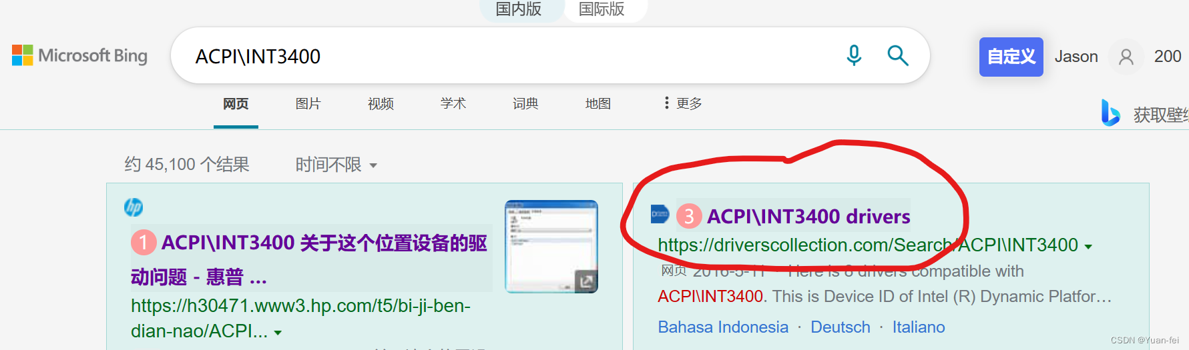Open the 词典 dictionary tab
The width and height of the screenshot is (1189, 350).
[x=525, y=104]
